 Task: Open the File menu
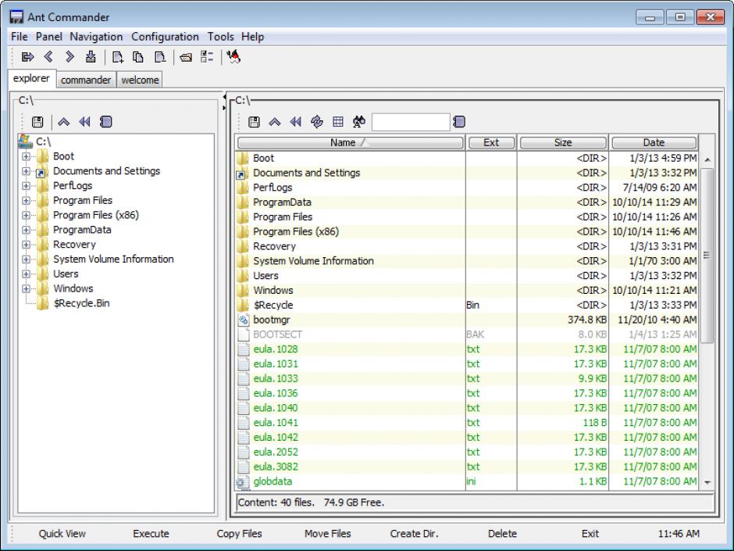click(20, 37)
